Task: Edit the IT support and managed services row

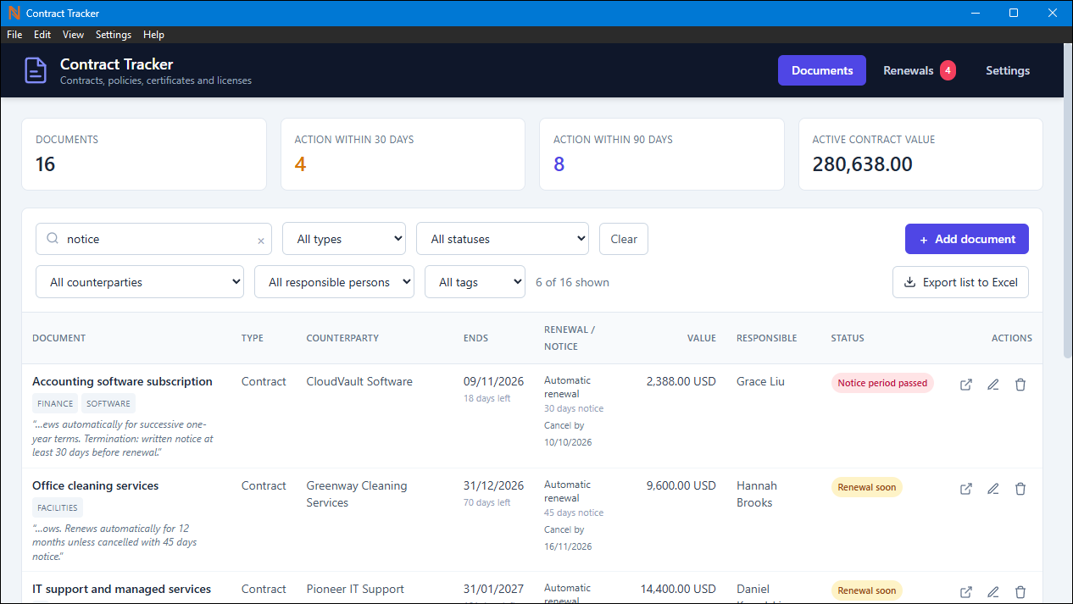Action: point(993,592)
